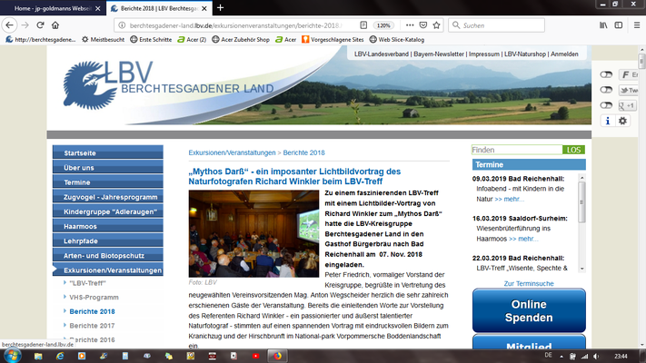646x363 pixels.
Task: Click the Google +1 button
Action: point(628,106)
